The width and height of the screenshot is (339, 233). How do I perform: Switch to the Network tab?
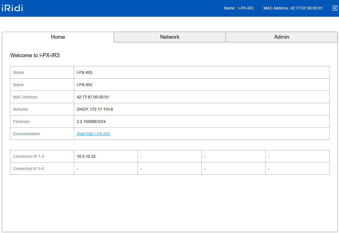click(170, 37)
